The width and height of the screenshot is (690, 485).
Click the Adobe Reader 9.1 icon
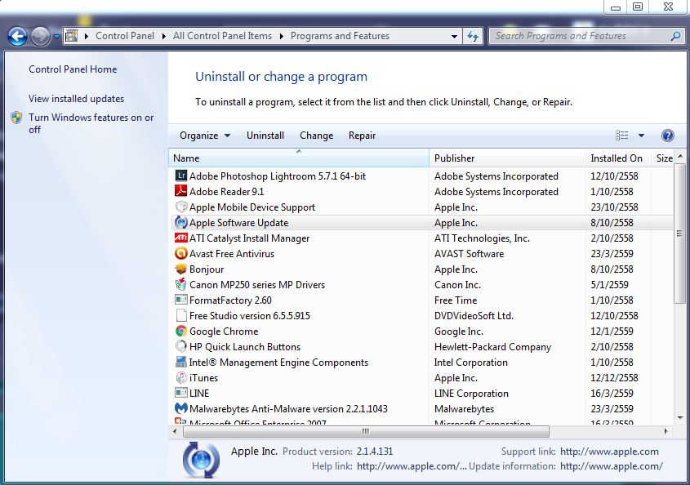[180, 191]
